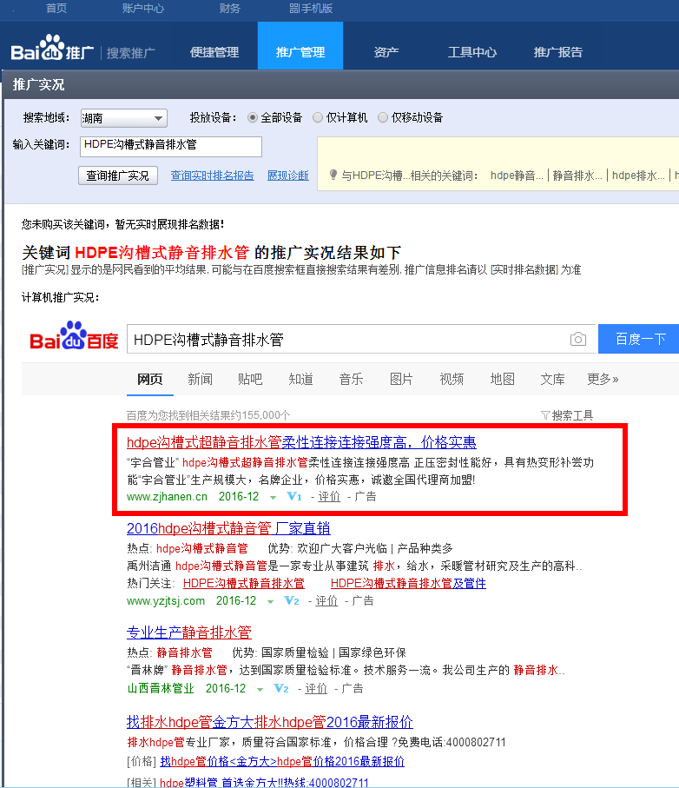Click the 山西晋林管业 green source text
The height and width of the screenshot is (788, 679).
[x=161, y=688]
